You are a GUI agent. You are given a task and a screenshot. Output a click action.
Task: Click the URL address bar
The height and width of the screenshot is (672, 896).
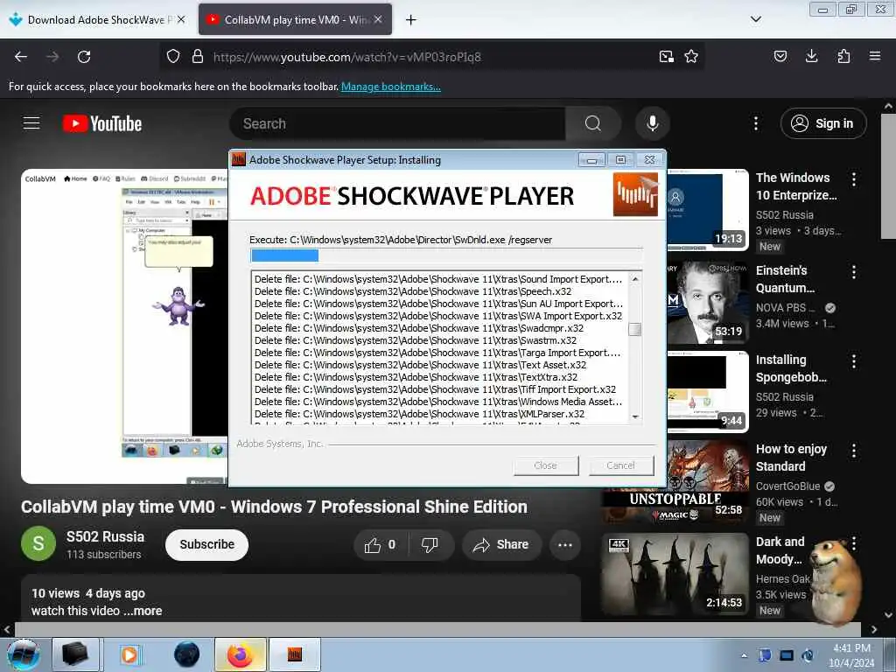(x=434, y=57)
